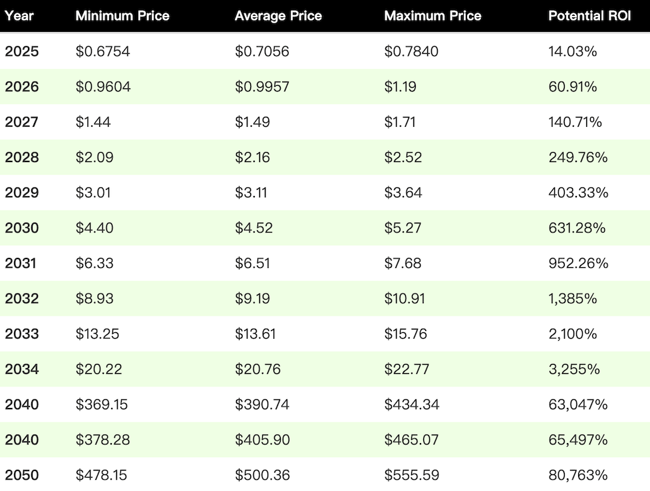The image size is (650, 491).
Task: Select the 2033 minimum price $13.25
Action: pyautogui.click(x=97, y=334)
